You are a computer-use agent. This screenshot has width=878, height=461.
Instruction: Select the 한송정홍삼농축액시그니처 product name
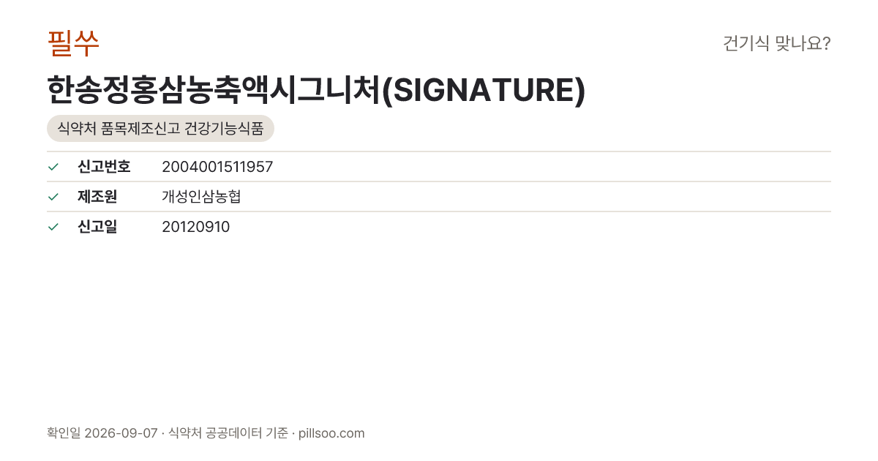pyautogui.click(x=214, y=91)
